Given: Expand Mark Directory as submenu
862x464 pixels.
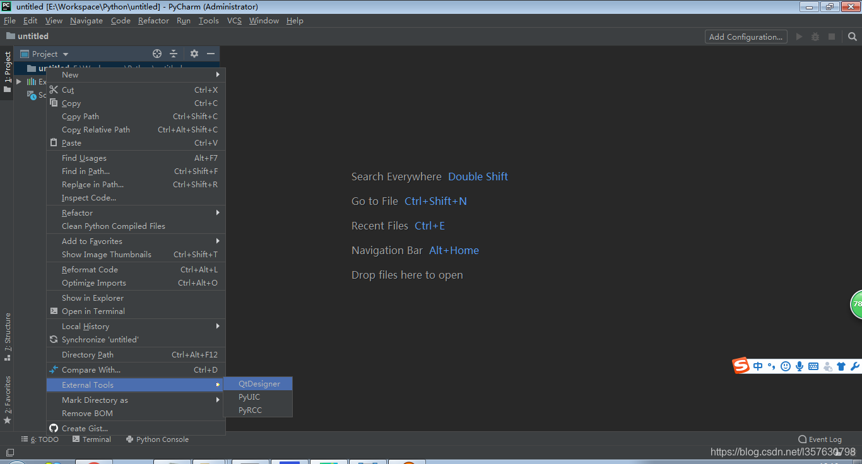Looking at the screenshot, I should (x=136, y=400).
